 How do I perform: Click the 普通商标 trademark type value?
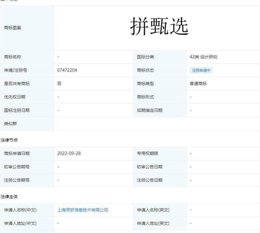198,84
